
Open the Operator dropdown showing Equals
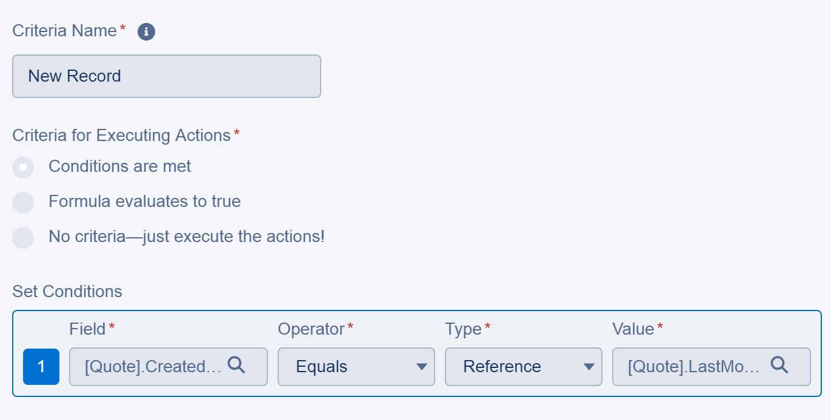click(x=356, y=367)
